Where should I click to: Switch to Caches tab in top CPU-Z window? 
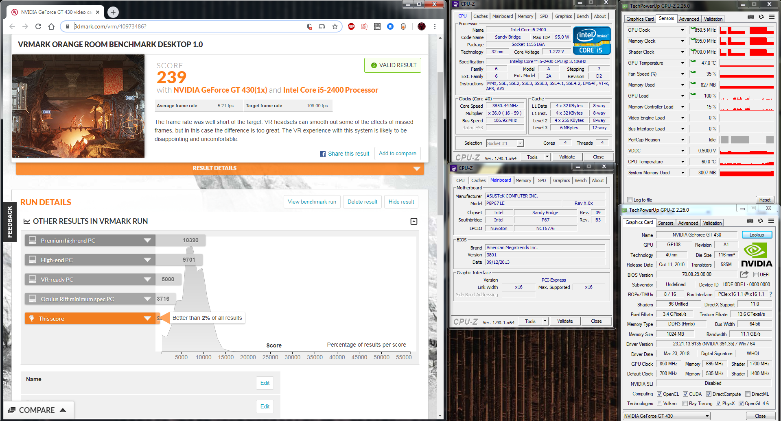tap(480, 16)
